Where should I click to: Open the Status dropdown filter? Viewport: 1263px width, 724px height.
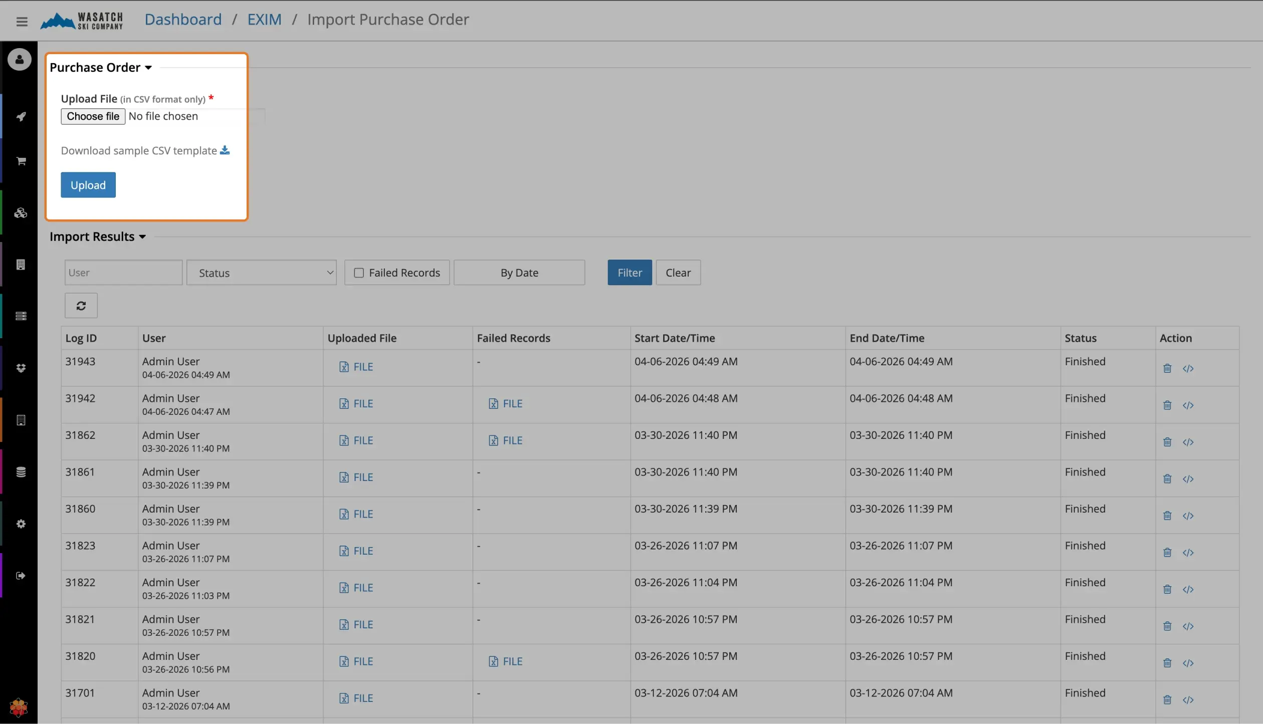261,273
